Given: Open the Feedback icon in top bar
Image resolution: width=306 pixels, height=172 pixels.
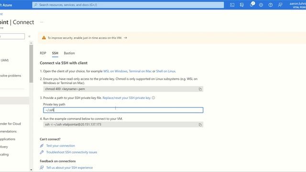Looking at the screenshot, I should [x=280, y=5].
